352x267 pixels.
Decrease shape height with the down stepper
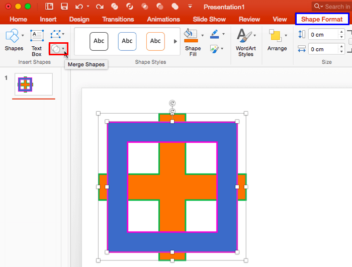(x=341, y=37)
